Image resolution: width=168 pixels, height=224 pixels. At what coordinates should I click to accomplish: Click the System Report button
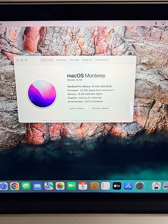tap(78, 108)
